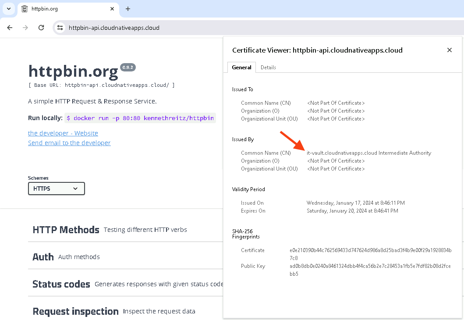
Task: Reload the current page
Action: 41,27
